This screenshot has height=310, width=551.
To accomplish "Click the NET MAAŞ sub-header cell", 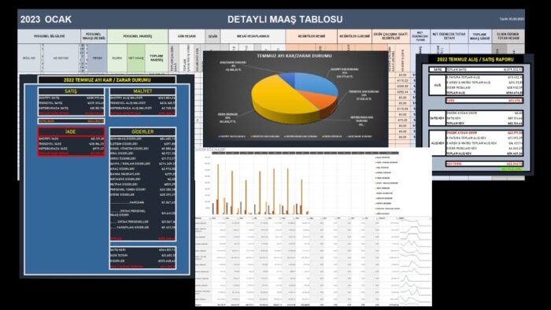I will coord(136,58).
